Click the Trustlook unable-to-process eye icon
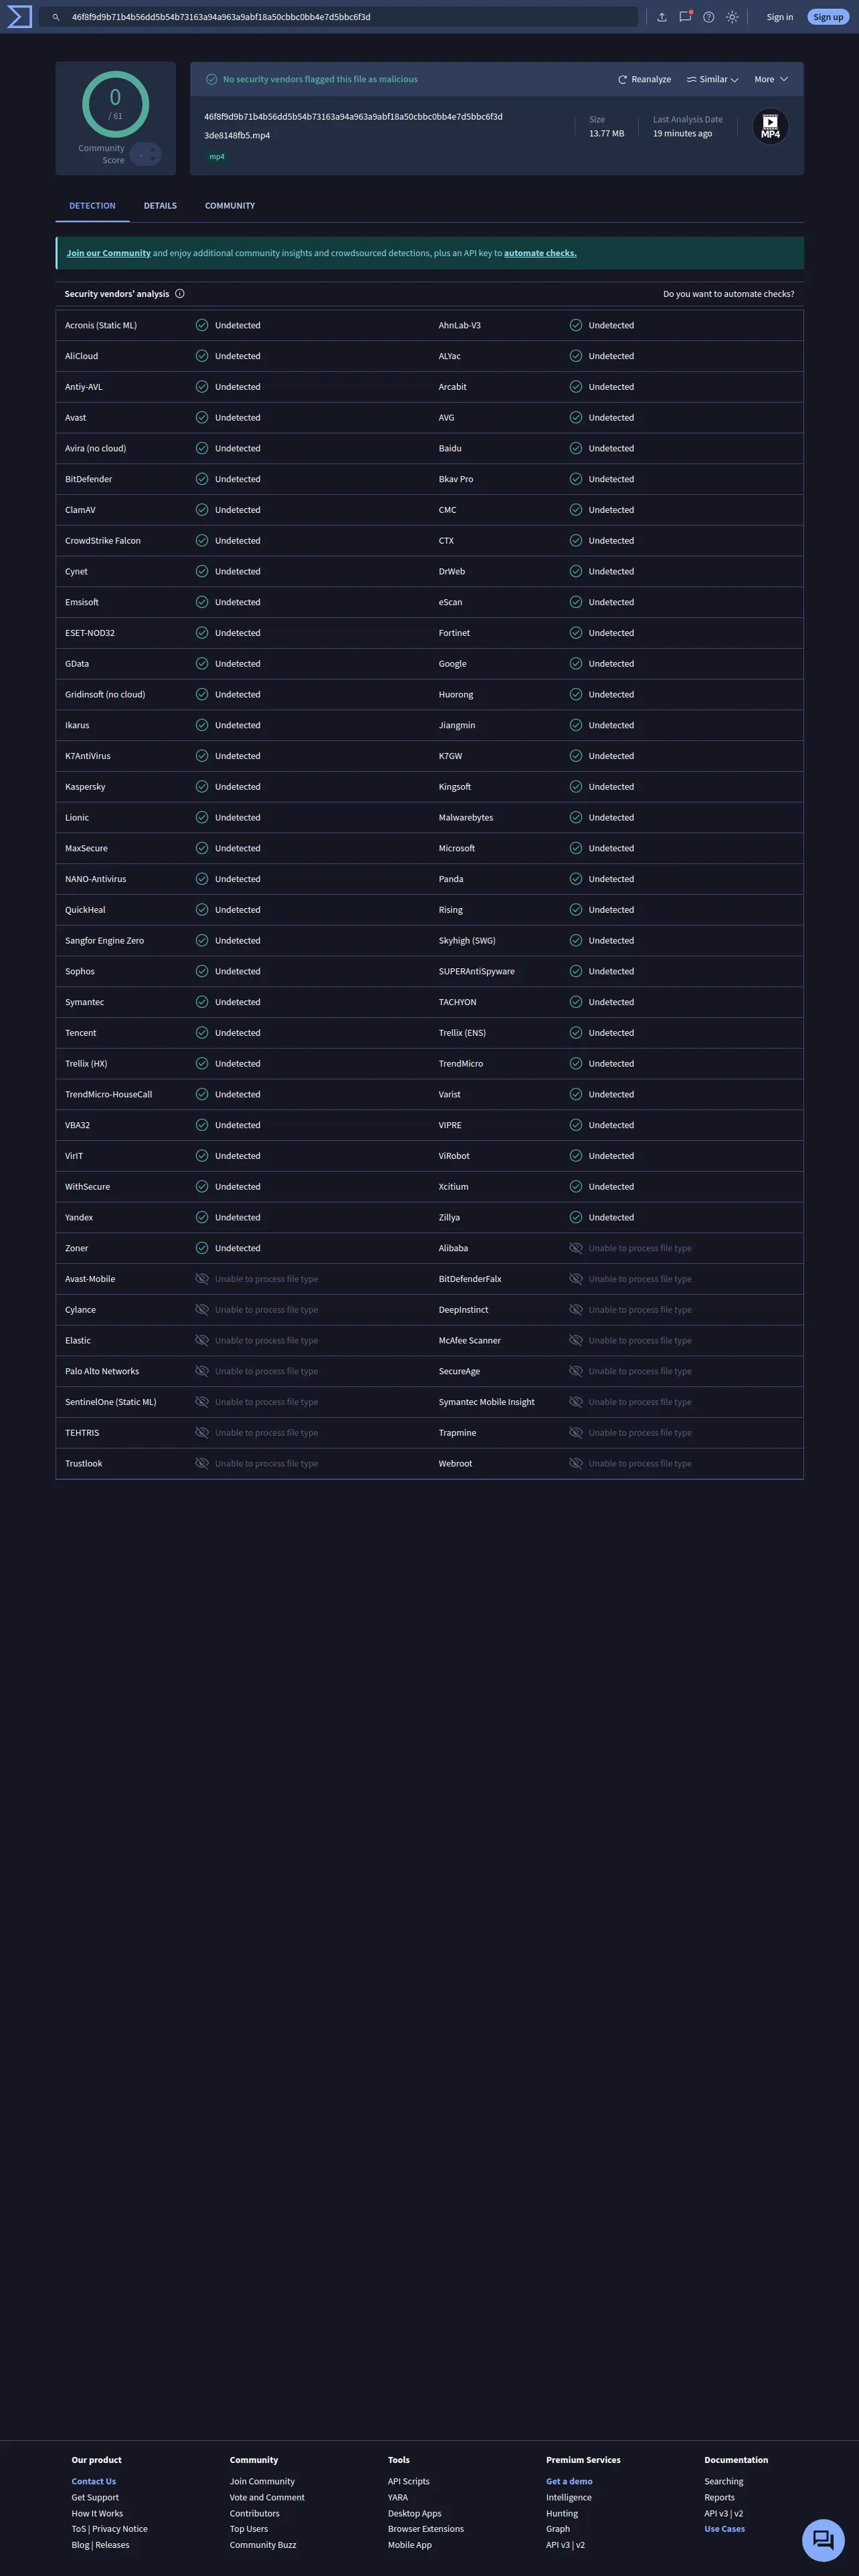859x2576 pixels. tap(202, 1464)
